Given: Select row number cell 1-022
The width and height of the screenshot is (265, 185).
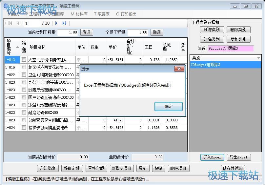Looking at the screenshot, I should click(12, 75).
